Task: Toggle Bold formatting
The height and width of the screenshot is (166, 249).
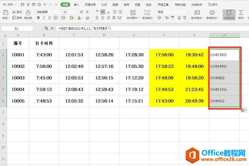Action: click(x=38, y=18)
